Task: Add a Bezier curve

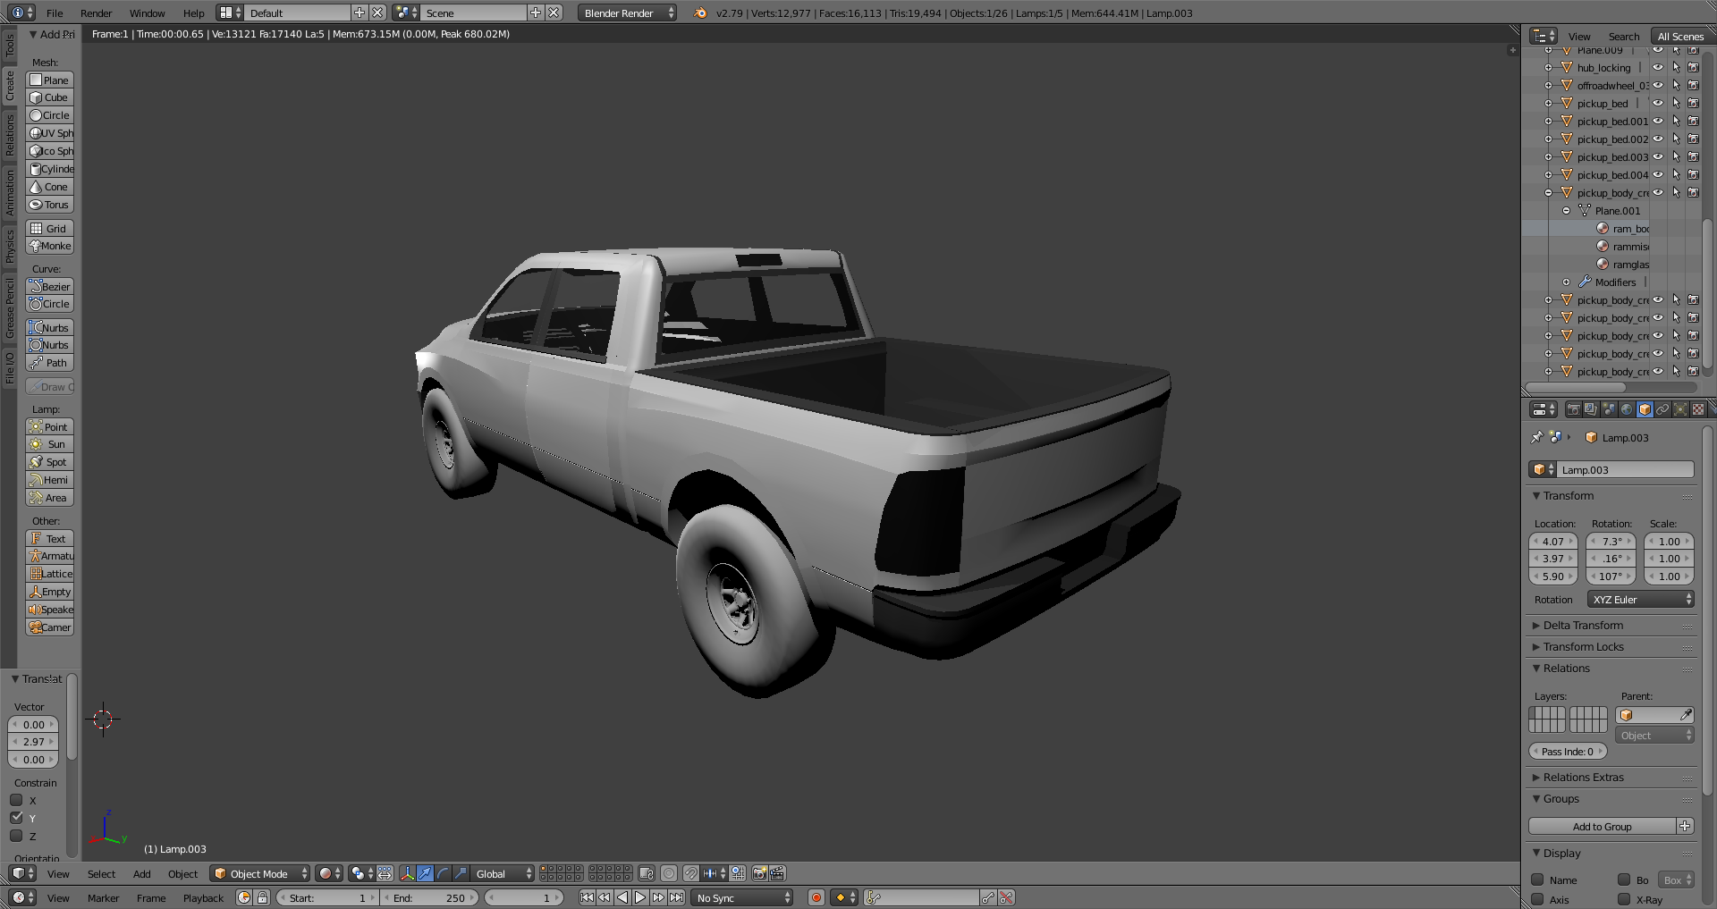Action: (49, 287)
